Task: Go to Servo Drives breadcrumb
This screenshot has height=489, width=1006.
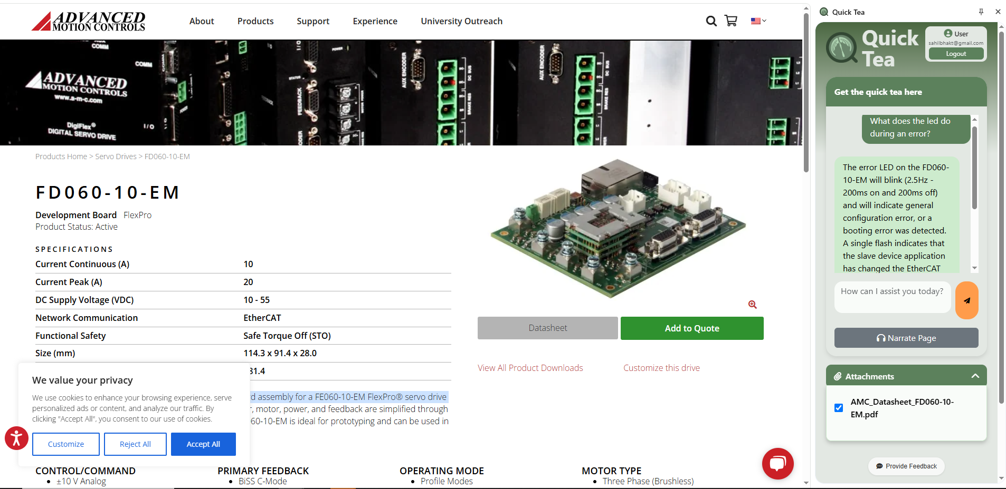Action: click(x=116, y=157)
